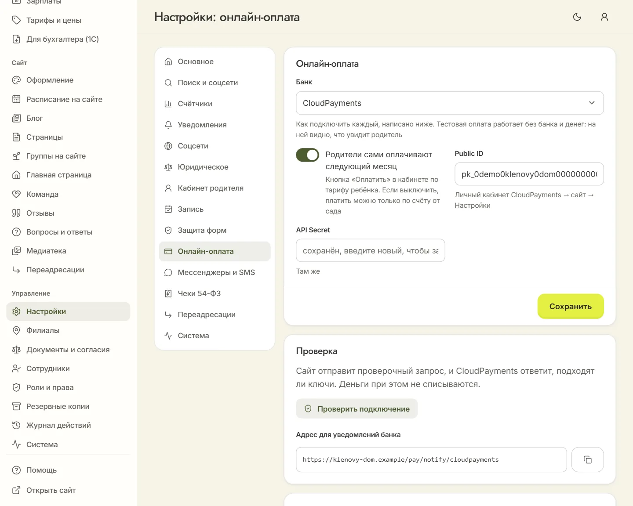Viewport: 633px width, 506px height.
Task: Go to Главная страница in sidebar
Action: tap(68, 175)
